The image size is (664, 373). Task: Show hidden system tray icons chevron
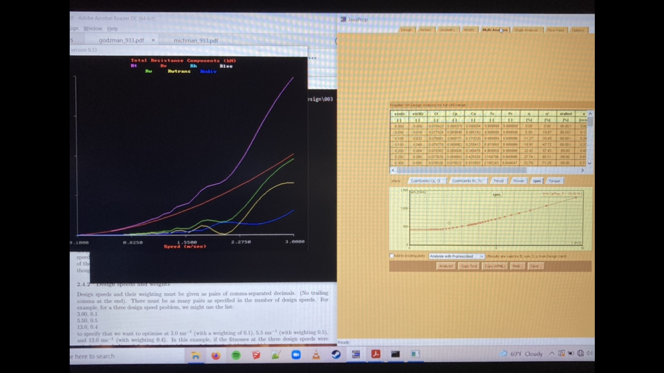pos(552,354)
